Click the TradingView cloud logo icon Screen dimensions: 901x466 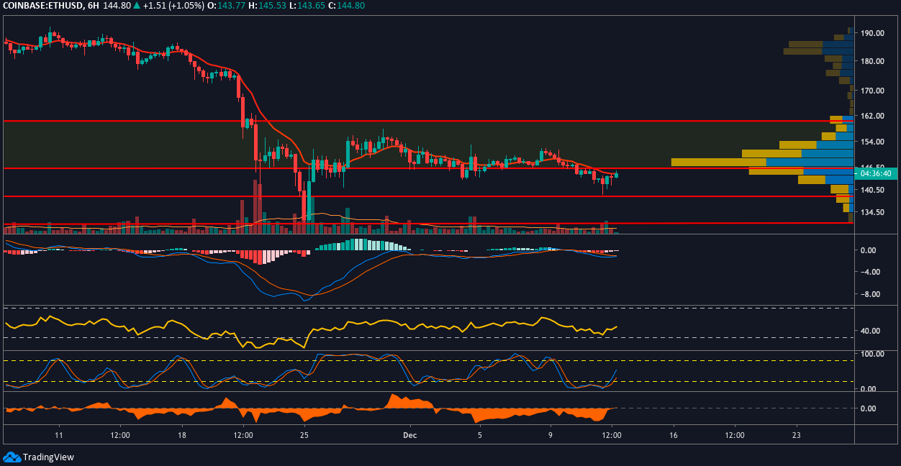(x=12, y=457)
